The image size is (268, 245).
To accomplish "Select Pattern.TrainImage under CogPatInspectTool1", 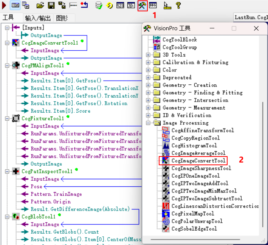I will coord(56,194).
